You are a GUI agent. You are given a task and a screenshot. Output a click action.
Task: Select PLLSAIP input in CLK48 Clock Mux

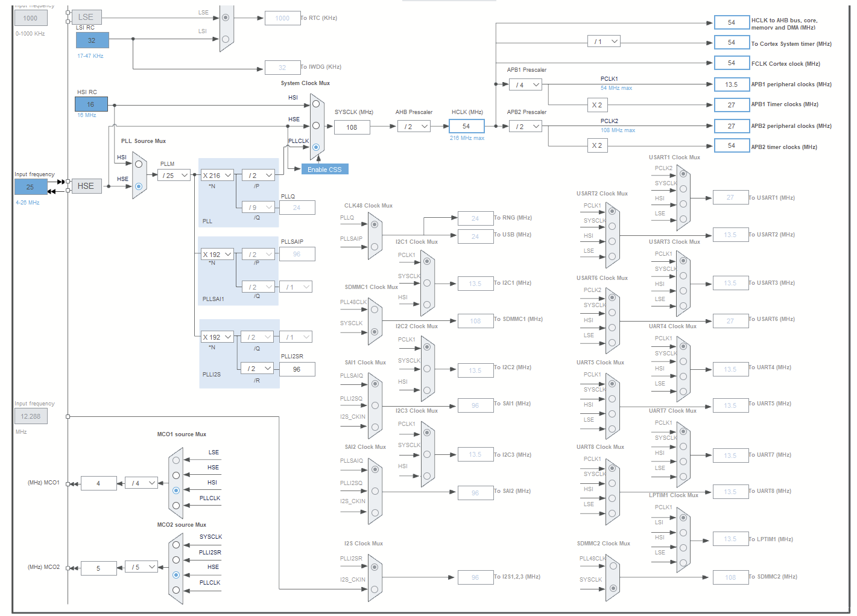coord(375,246)
